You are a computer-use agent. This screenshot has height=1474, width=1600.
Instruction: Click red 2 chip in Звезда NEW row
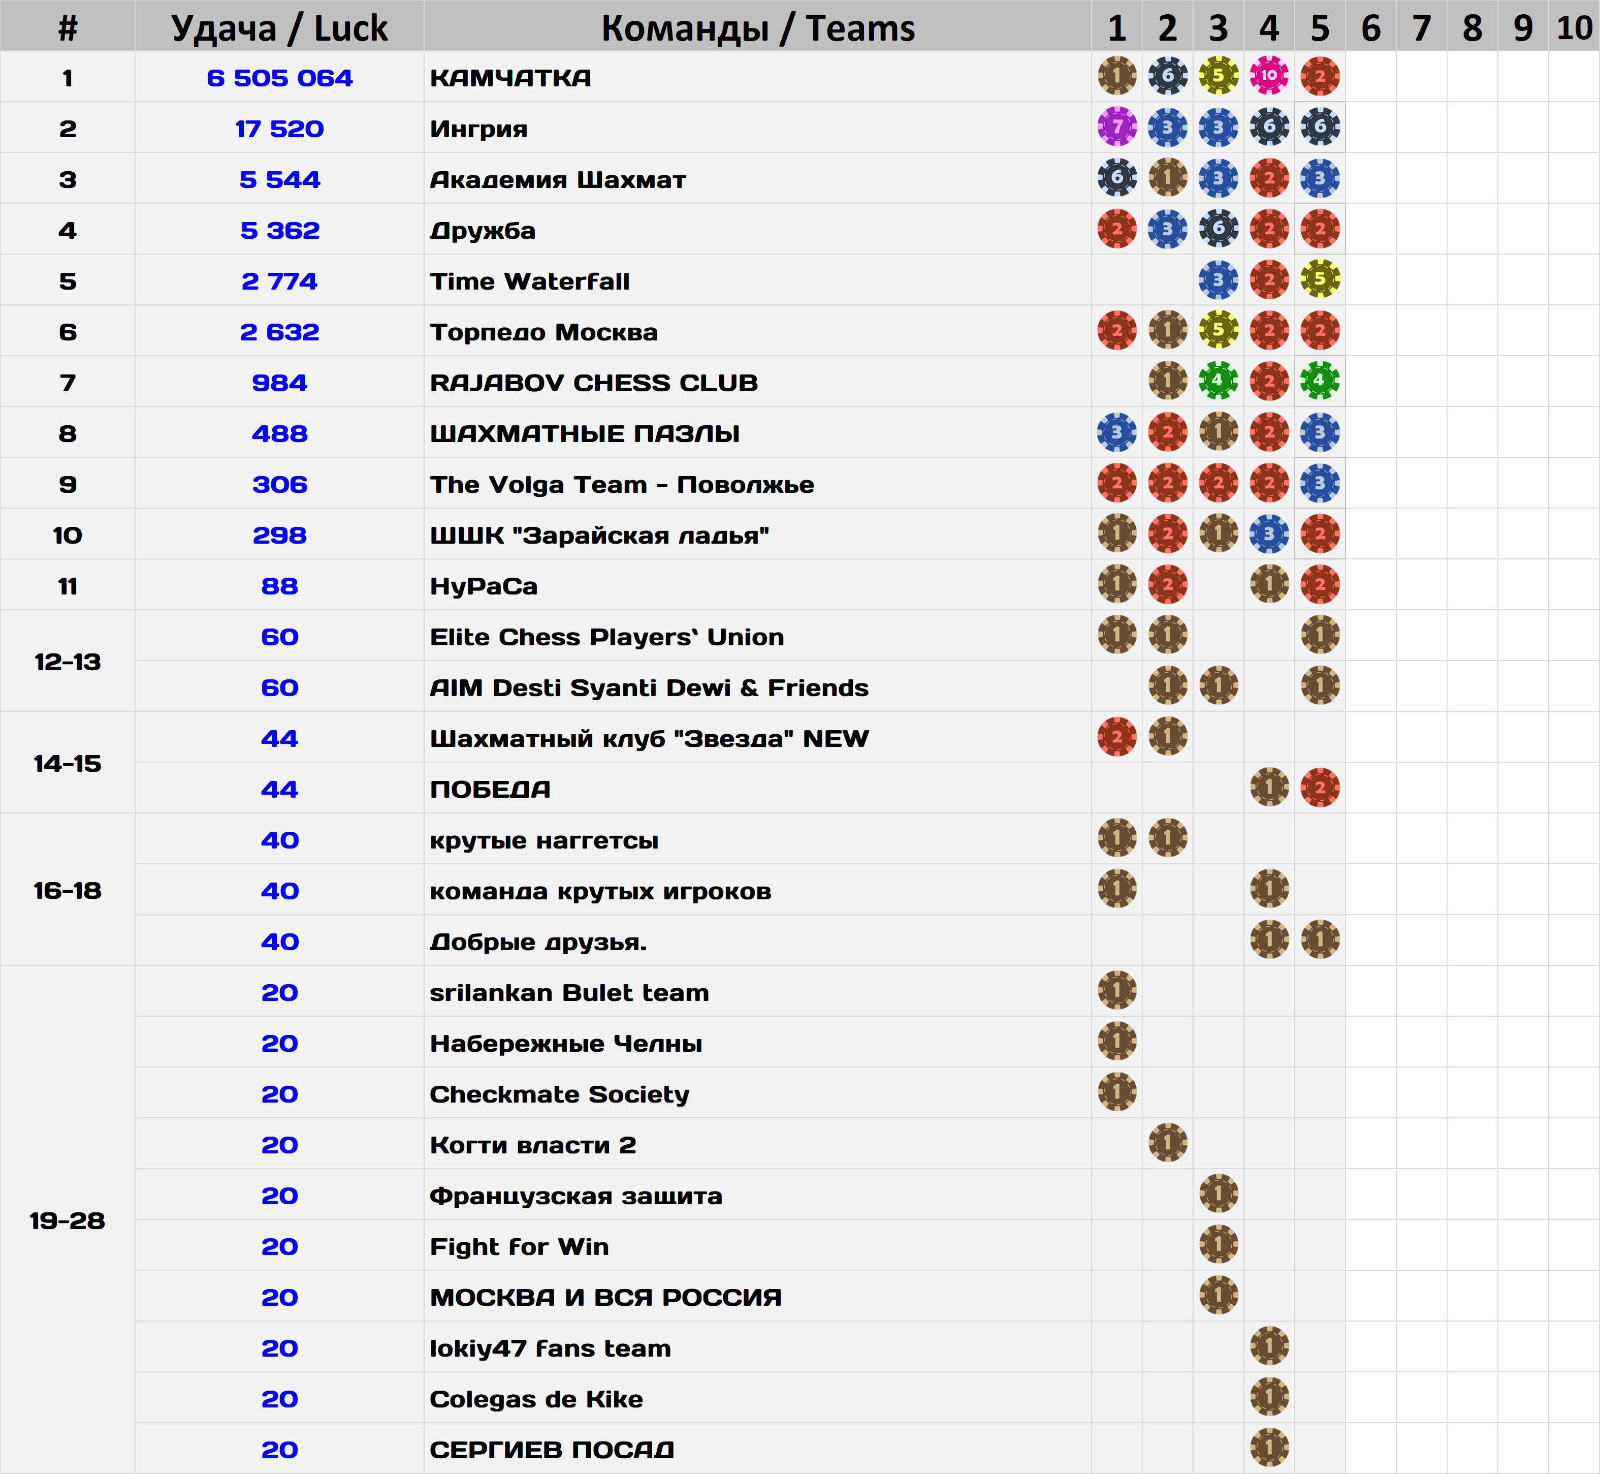(1117, 737)
